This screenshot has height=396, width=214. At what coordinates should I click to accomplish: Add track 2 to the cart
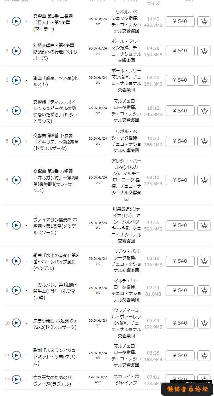204,51
